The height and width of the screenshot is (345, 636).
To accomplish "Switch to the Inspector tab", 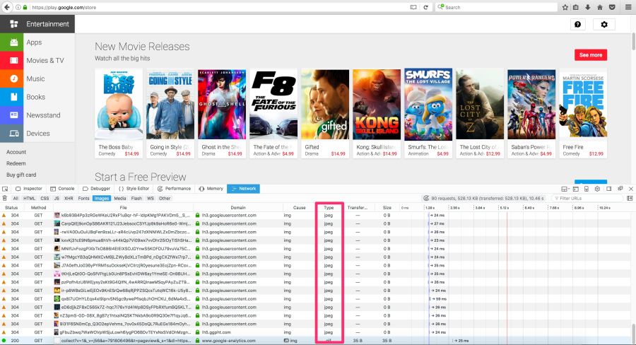I will click(x=29, y=189).
